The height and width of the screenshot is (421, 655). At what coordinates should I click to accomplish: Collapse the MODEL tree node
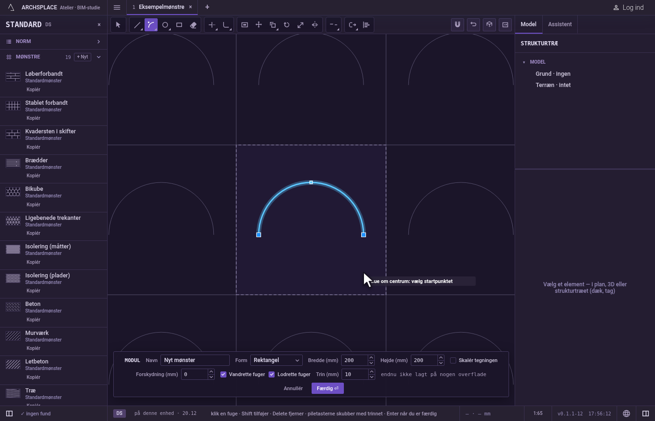tap(524, 62)
